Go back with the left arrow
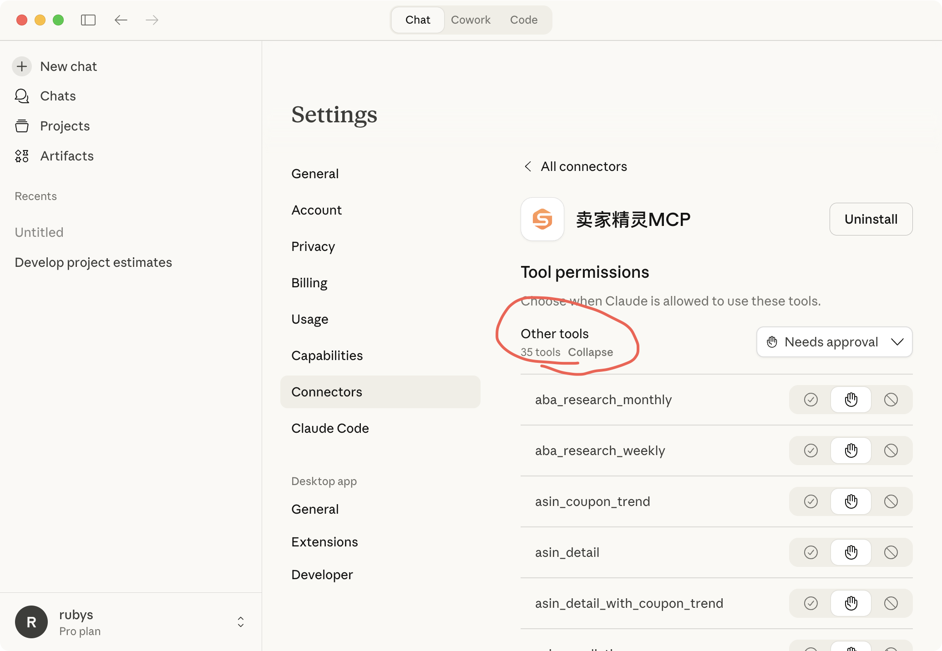Viewport: 942px width, 651px height. click(121, 20)
